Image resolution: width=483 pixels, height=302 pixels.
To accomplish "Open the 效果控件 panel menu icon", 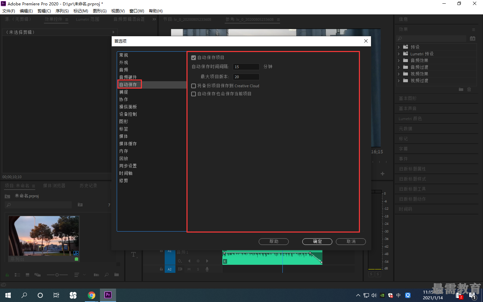I will [x=67, y=20].
